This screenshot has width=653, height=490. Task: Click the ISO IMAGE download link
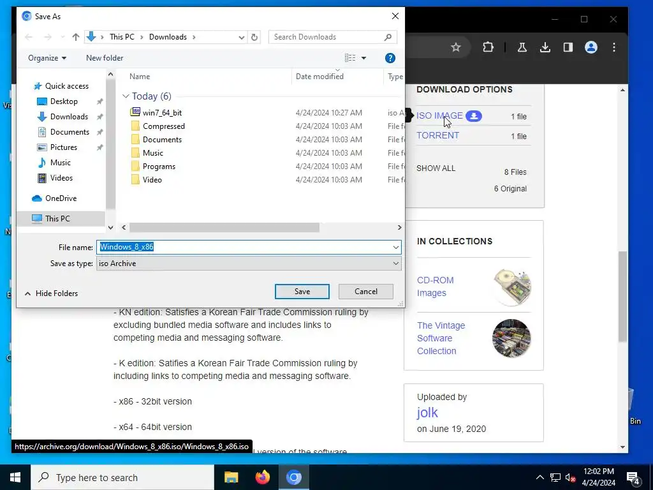pos(439,115)
